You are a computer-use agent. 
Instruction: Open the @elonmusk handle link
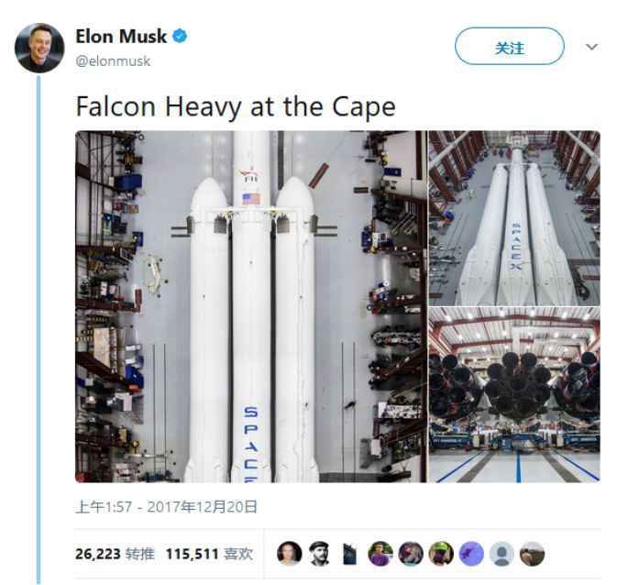(x=113, y=61)
